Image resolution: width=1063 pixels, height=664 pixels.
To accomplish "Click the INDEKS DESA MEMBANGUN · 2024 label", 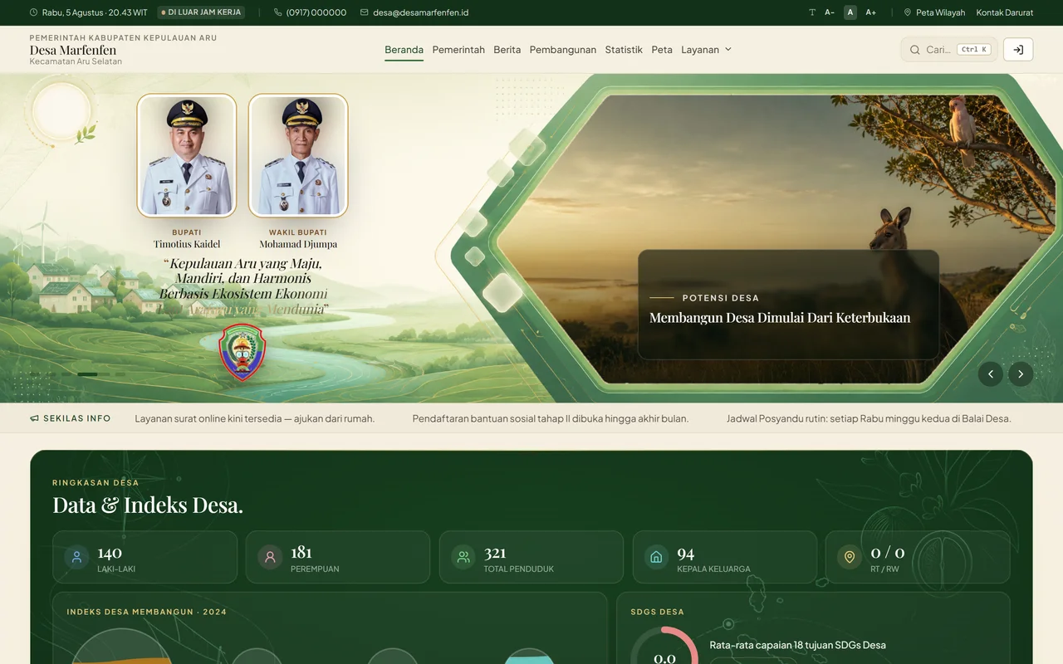I will click(147, 612).
